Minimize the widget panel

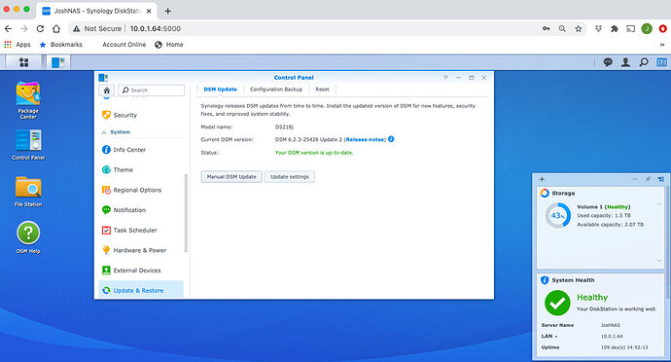point(635,179)
